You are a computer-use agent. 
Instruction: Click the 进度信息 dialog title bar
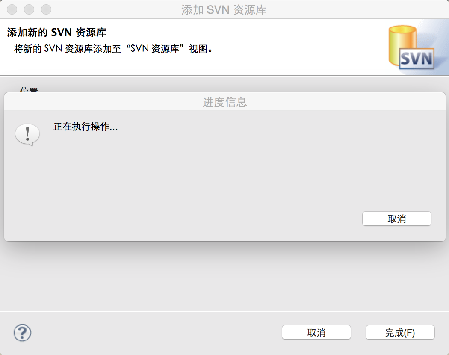tap(225, 102)
